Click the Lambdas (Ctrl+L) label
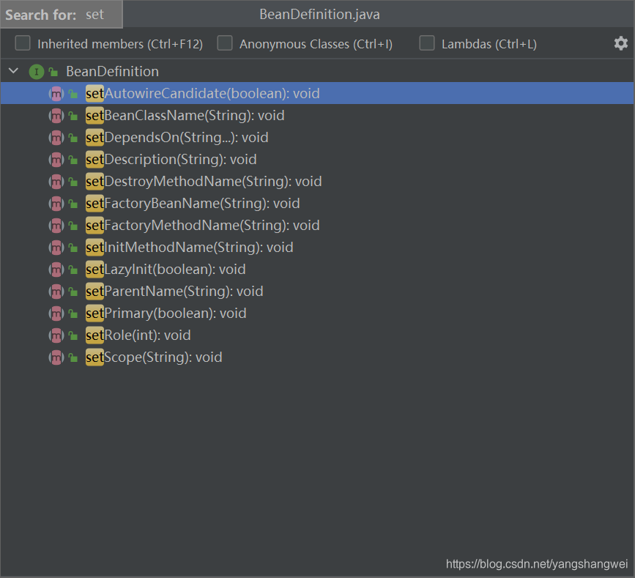 click(x=489, y=44)
